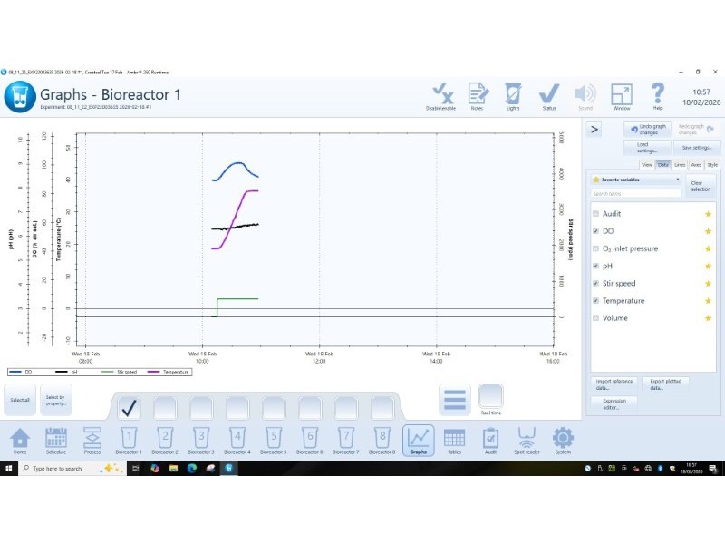Screen dimensions: 725x544
Task: Open the Audit page in navigation bar
Action: tap(490, 440)
